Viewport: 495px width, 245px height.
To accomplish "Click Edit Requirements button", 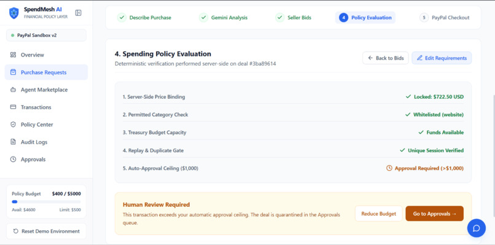I will [x=442, y=58].
